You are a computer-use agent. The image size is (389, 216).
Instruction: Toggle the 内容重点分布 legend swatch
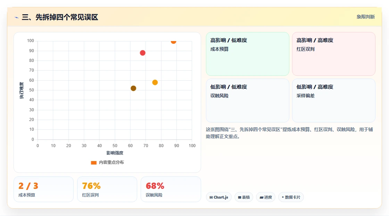pos(93,162)
